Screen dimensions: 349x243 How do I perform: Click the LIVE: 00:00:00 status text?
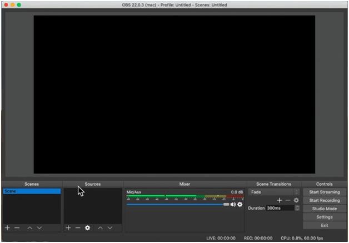click(221, 238)
